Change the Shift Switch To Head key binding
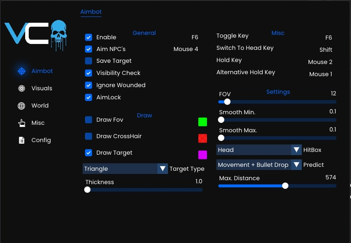Screen dimensions: 351x243 (325, 50)
